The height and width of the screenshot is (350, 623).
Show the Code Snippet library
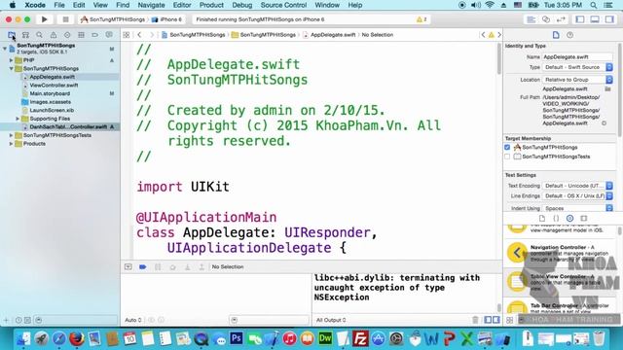556,218
